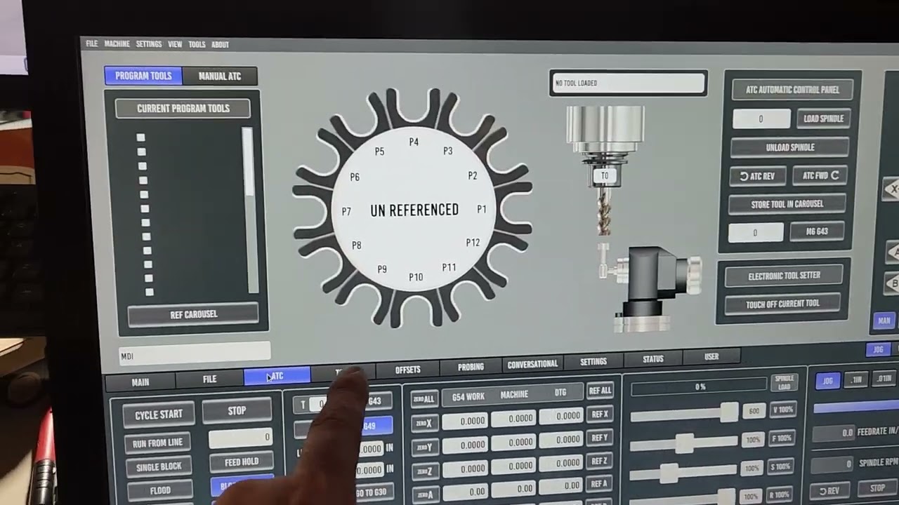Click spindle REV button
Image resolution: width=899 pixels, height=505 pixels.
pyautogui.click(x=829, y=490)
